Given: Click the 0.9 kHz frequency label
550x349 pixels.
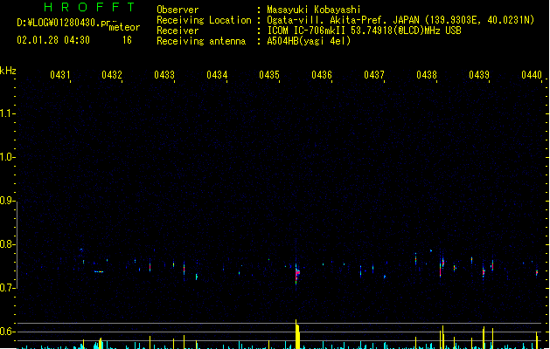Looking at the screenshot, I should coord(7,201).
